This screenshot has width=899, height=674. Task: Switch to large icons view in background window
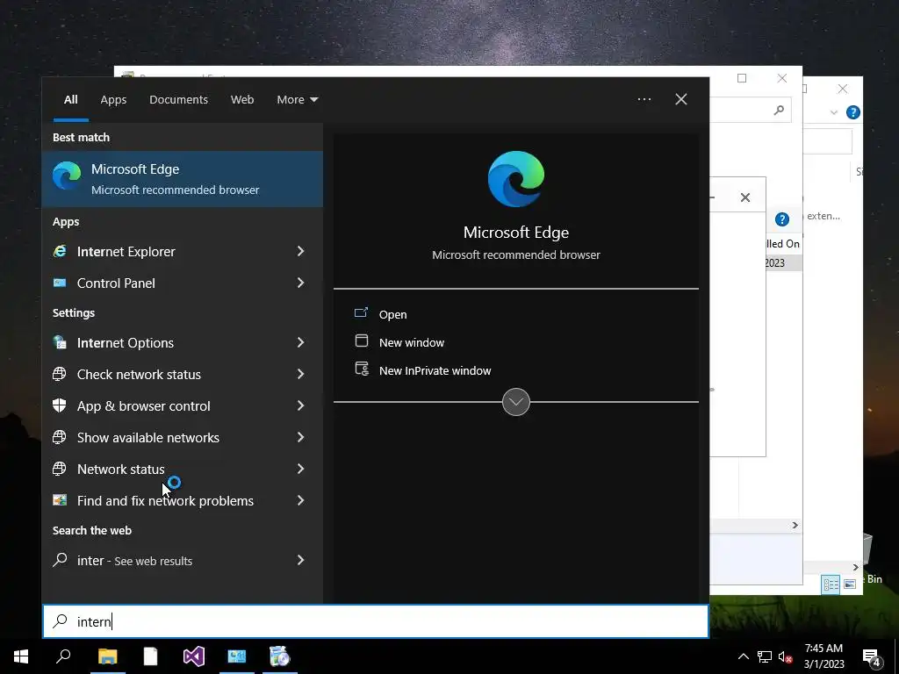(850, 584)
